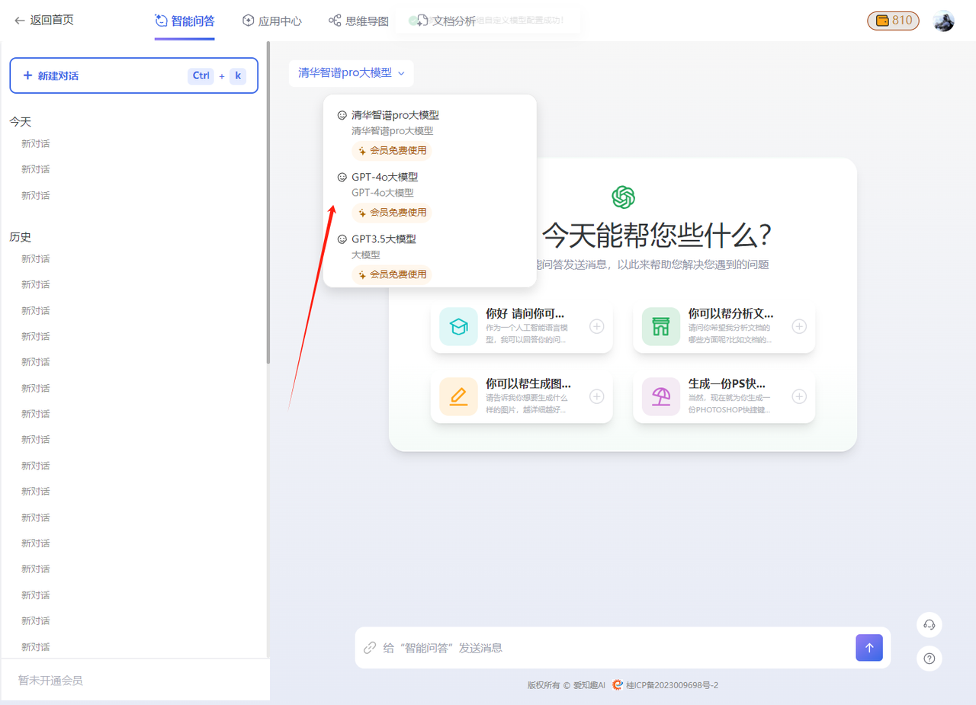
Task: Start a new chat with 新建对话
Action: click(134, 75)
